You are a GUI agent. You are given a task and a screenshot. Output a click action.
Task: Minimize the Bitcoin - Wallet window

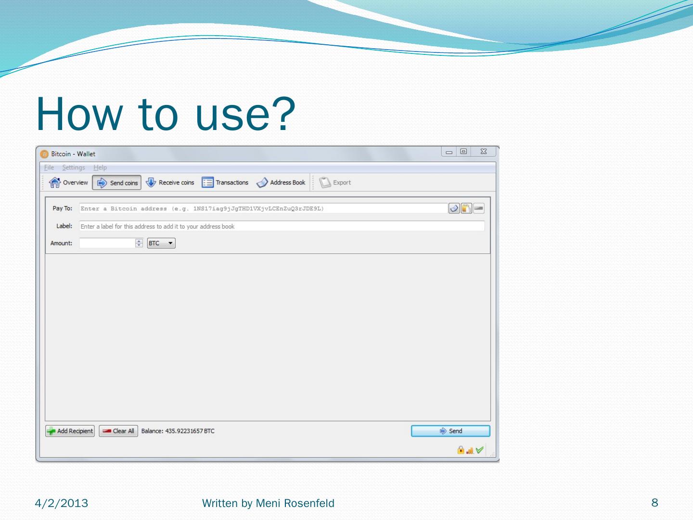point(449,152)
